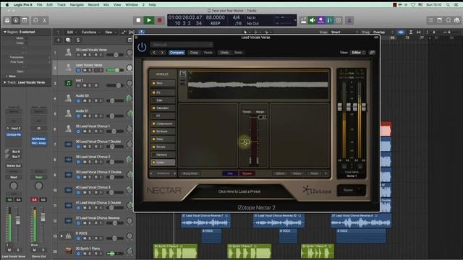Click Undo in the plug-in header
Viewport: 463px width, 260px height.
(224, 53)
